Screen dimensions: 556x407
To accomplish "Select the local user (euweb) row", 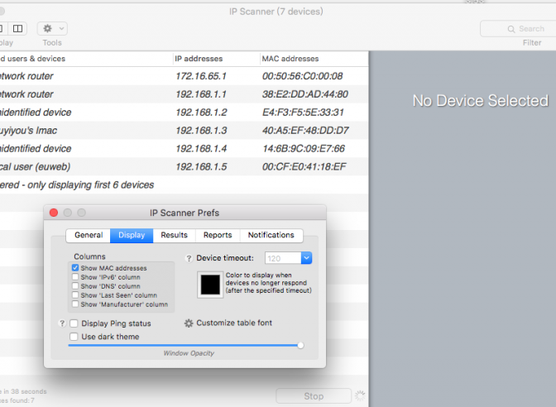I will click(184, 166).
